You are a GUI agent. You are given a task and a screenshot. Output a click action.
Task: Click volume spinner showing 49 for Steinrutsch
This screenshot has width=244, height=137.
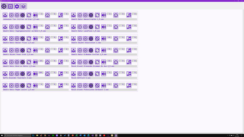tap(109, 37)
